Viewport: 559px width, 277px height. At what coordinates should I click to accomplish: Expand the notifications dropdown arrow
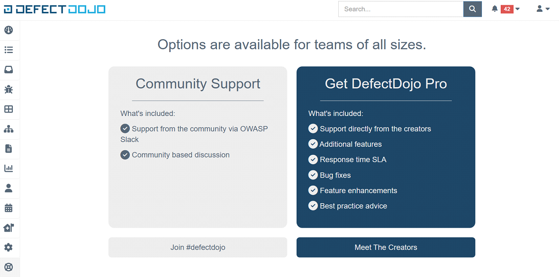point(517,9)
